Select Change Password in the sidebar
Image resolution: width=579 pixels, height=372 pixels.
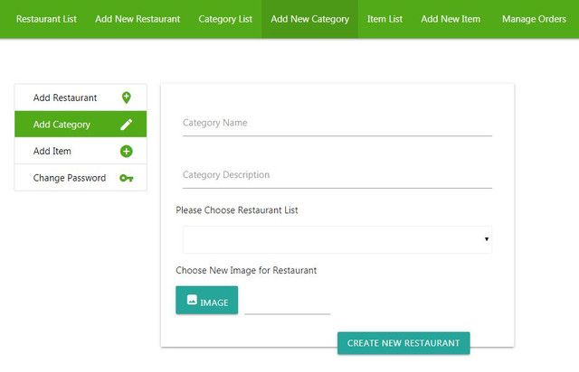pyautogui.click(x=70, y=178)
